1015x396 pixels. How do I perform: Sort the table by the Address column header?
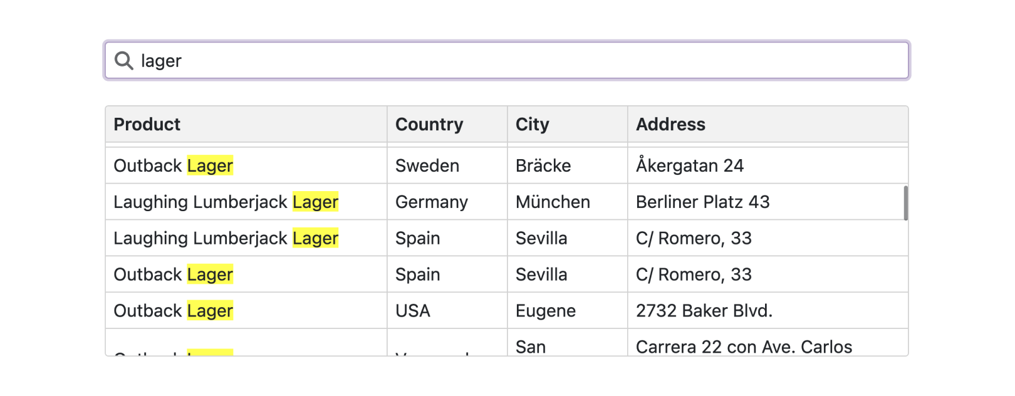[670, 124]
